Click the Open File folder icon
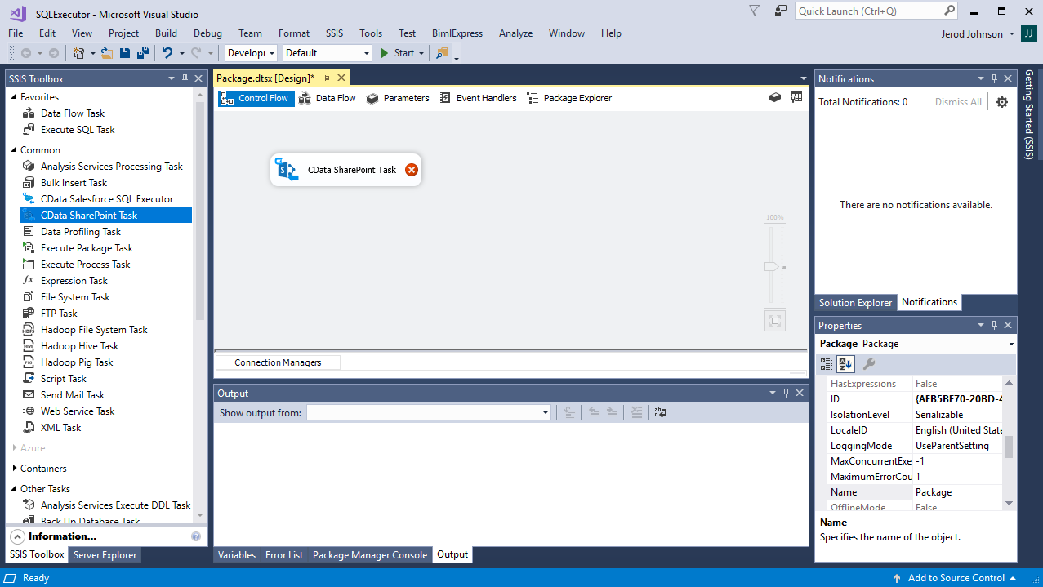Viewport: 1043px width, 587px height. [x=107, y=53]
